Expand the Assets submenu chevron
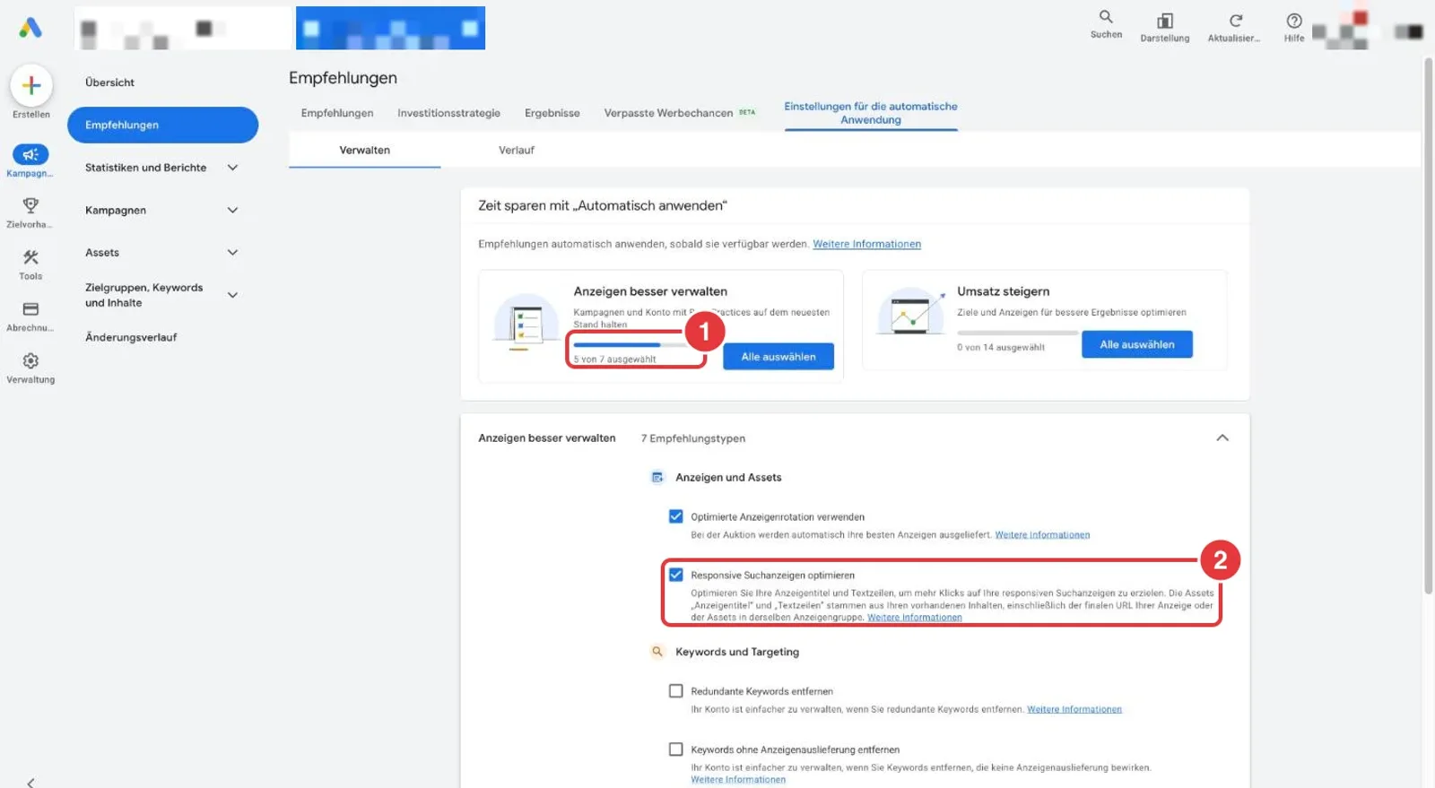1435x788 pixels. tap(232, 253)
